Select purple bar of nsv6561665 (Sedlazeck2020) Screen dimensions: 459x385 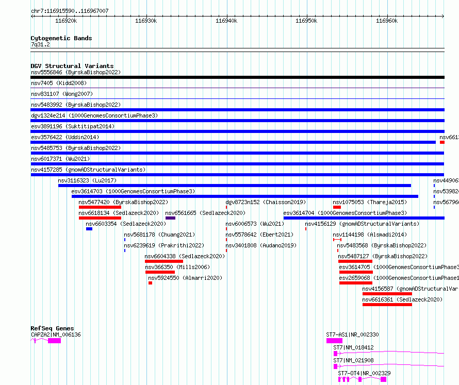click(x=170, y=218)
